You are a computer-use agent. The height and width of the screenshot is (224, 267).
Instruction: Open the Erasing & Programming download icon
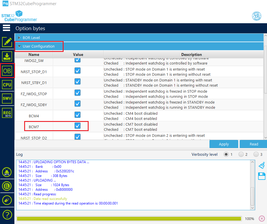7,56
